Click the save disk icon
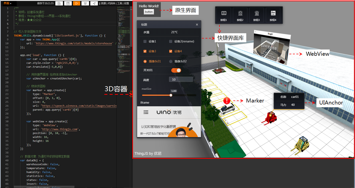Viewport: 355px width, 188px height. [68, 3]
